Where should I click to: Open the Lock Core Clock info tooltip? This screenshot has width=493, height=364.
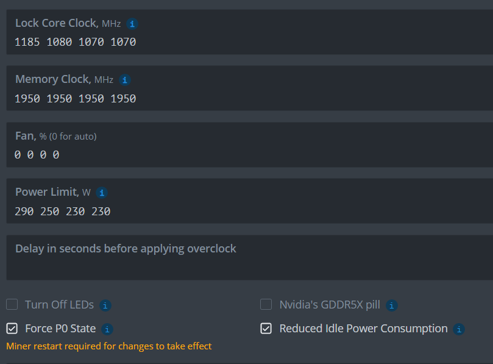pos(132,23)
